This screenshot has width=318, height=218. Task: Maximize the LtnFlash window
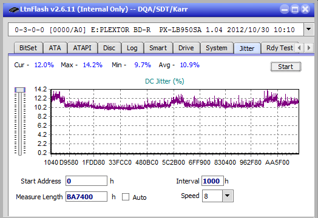295,9
